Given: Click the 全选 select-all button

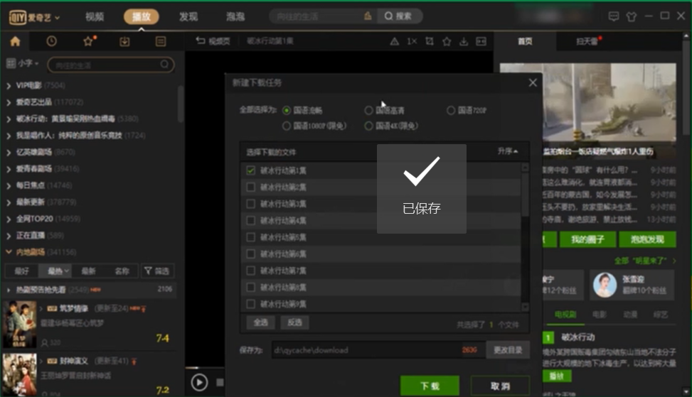Looking at the screenshot, I should click(260, 322).
